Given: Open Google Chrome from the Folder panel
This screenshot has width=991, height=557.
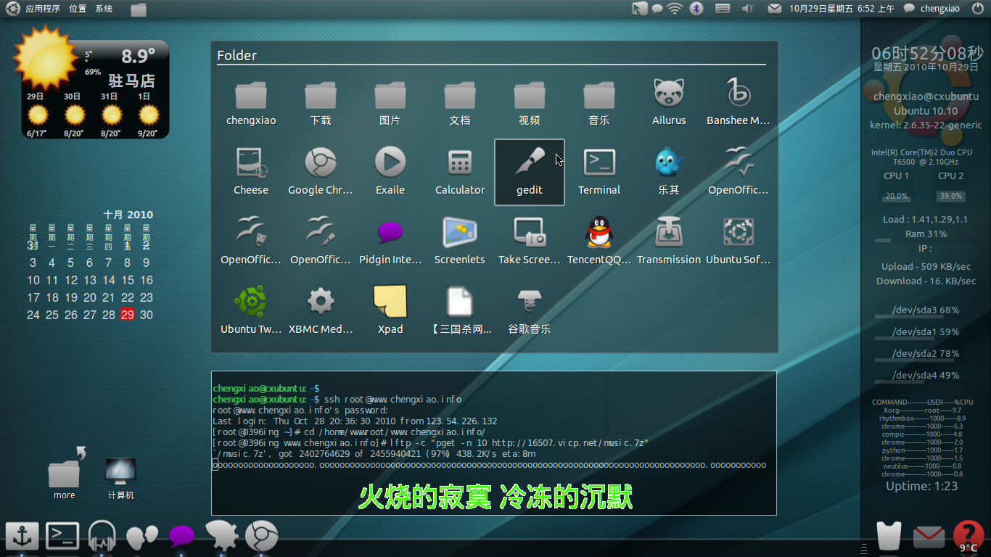Looking at the screenshot, I should (x=321, y=173).
